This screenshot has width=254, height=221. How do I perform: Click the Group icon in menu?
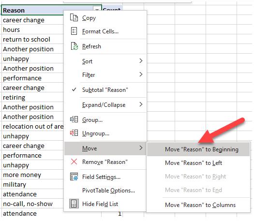74,119
